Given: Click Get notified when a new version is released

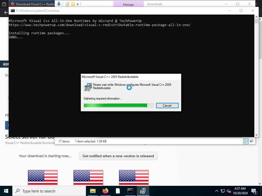Looking at the screenshot, I should click(118, 156).
